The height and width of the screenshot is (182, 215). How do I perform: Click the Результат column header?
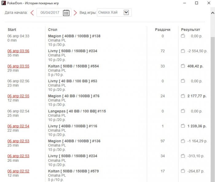click(190, 30)
